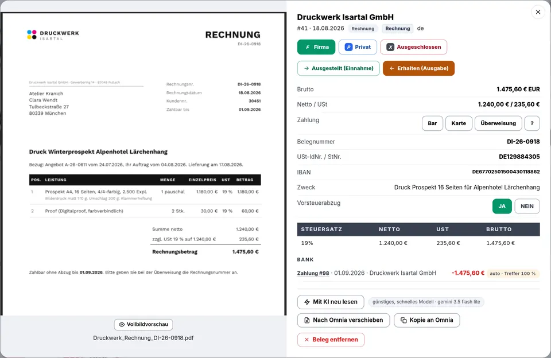Click Mit KI neu lesen button
This screenshot has width=551, height=358.
(x=331, y=302)
